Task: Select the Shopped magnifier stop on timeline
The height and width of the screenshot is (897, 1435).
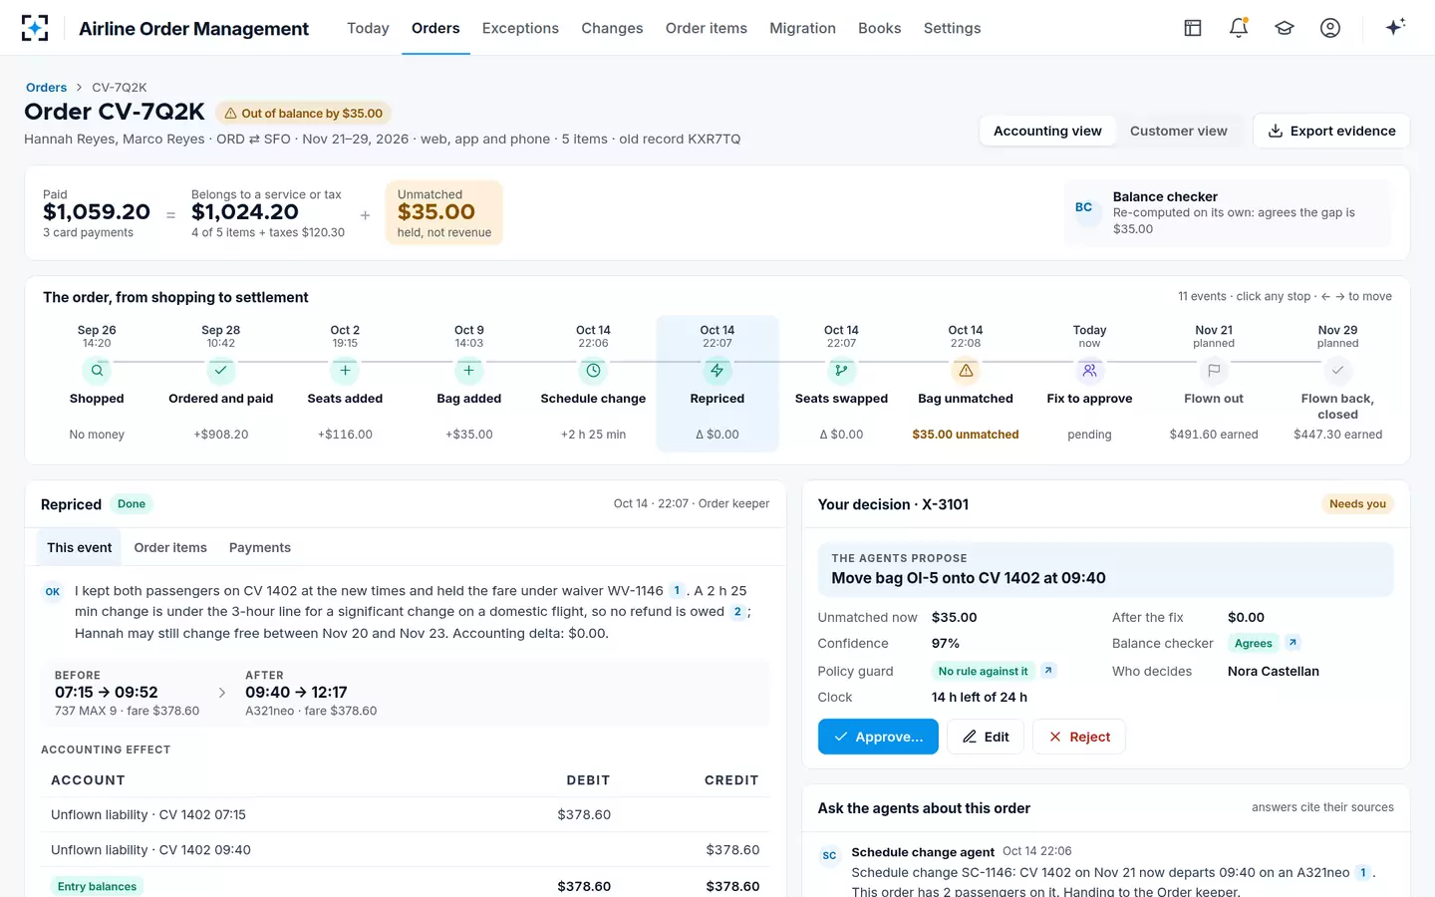Action: [97, 371]
